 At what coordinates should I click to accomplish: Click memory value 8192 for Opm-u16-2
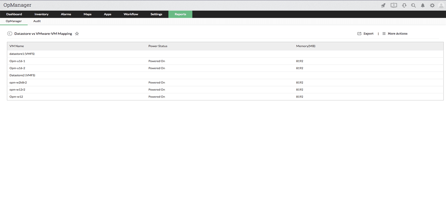(300, 68)
